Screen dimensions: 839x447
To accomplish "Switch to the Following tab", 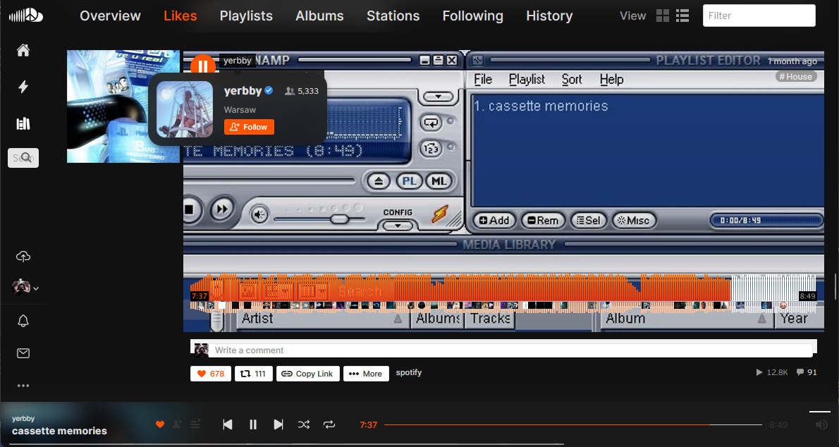I will (472, 16).
